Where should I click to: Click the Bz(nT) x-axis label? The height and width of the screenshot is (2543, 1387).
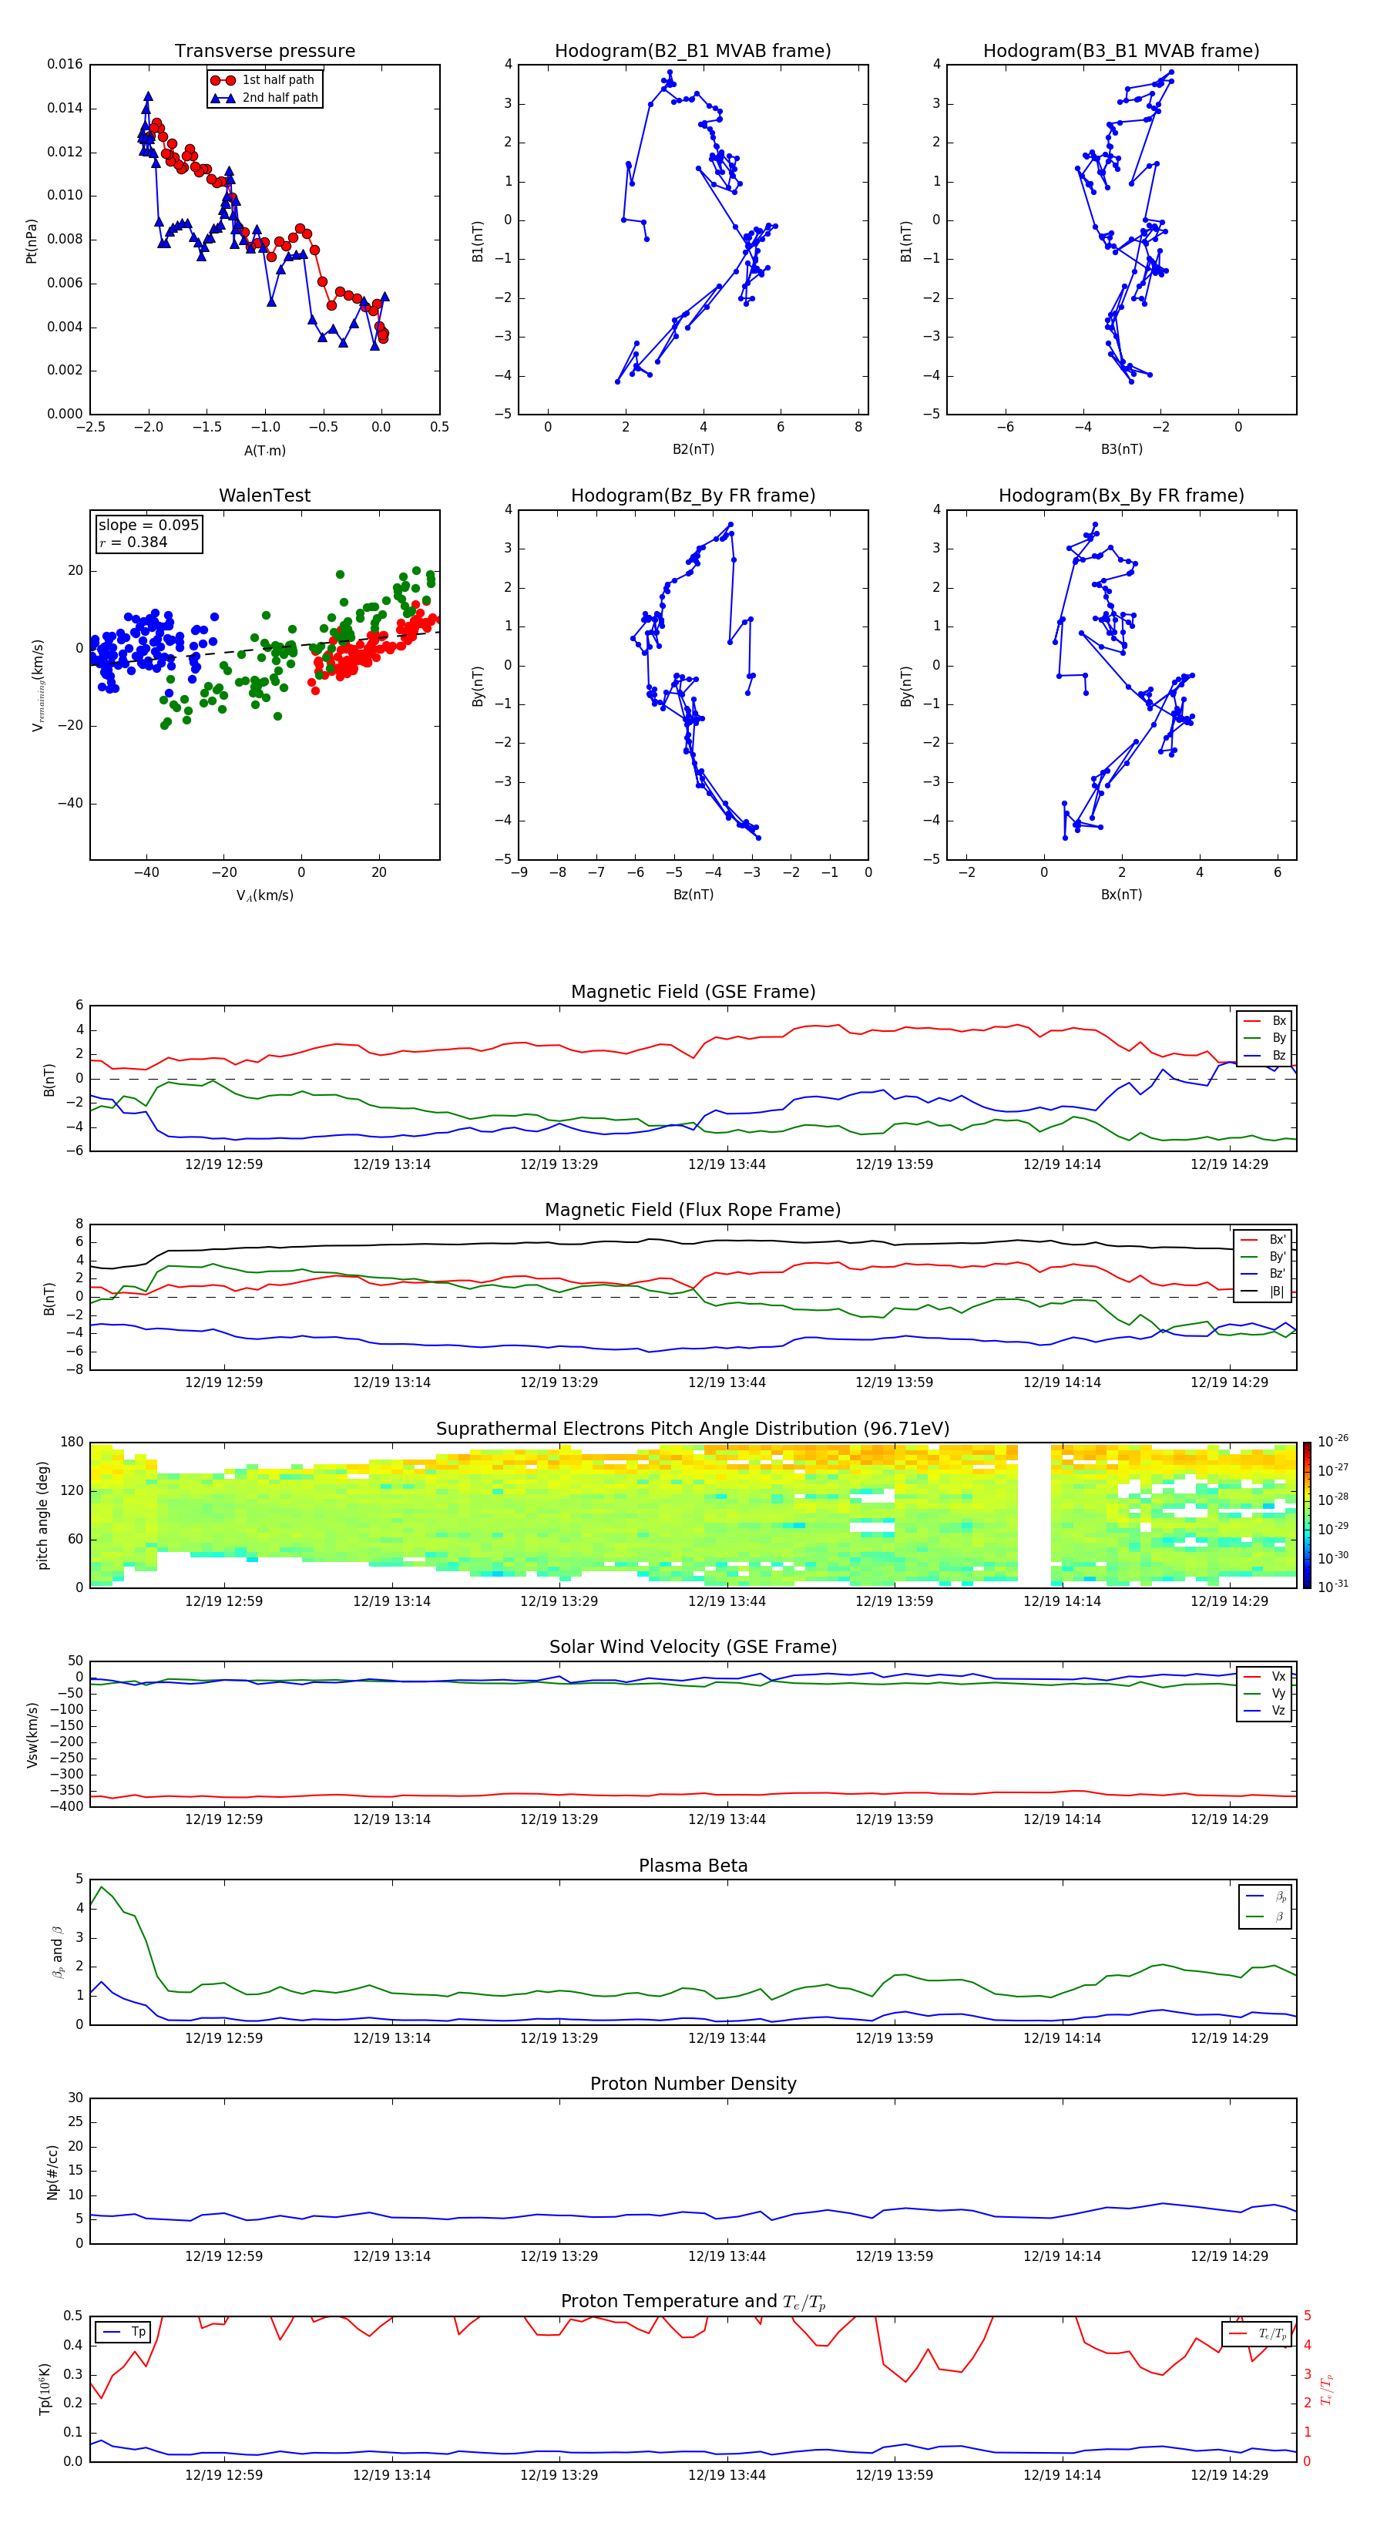pos(693,895)
